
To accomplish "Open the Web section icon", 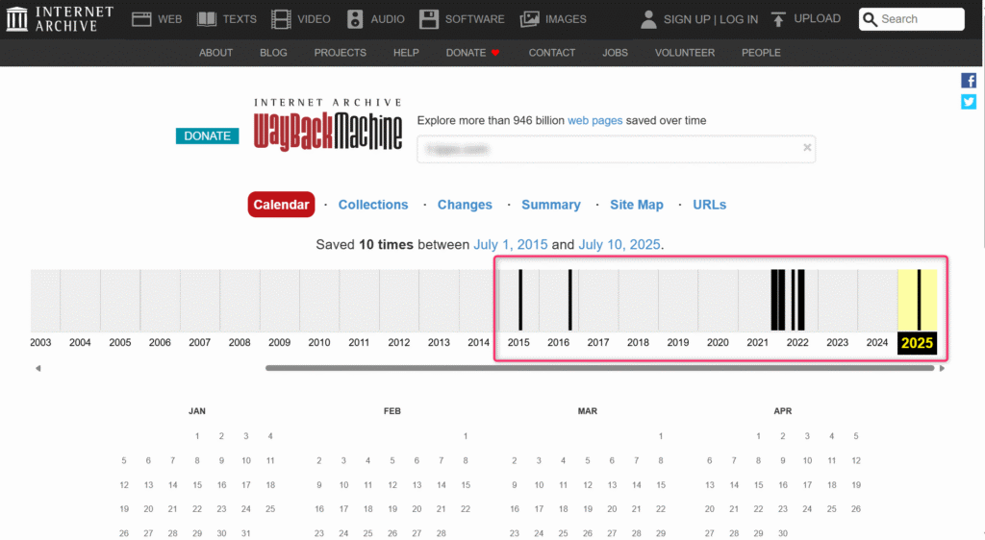I will [141, 19].
